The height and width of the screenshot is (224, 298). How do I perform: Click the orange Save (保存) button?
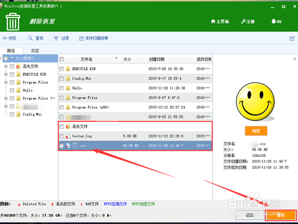point(281,215)
